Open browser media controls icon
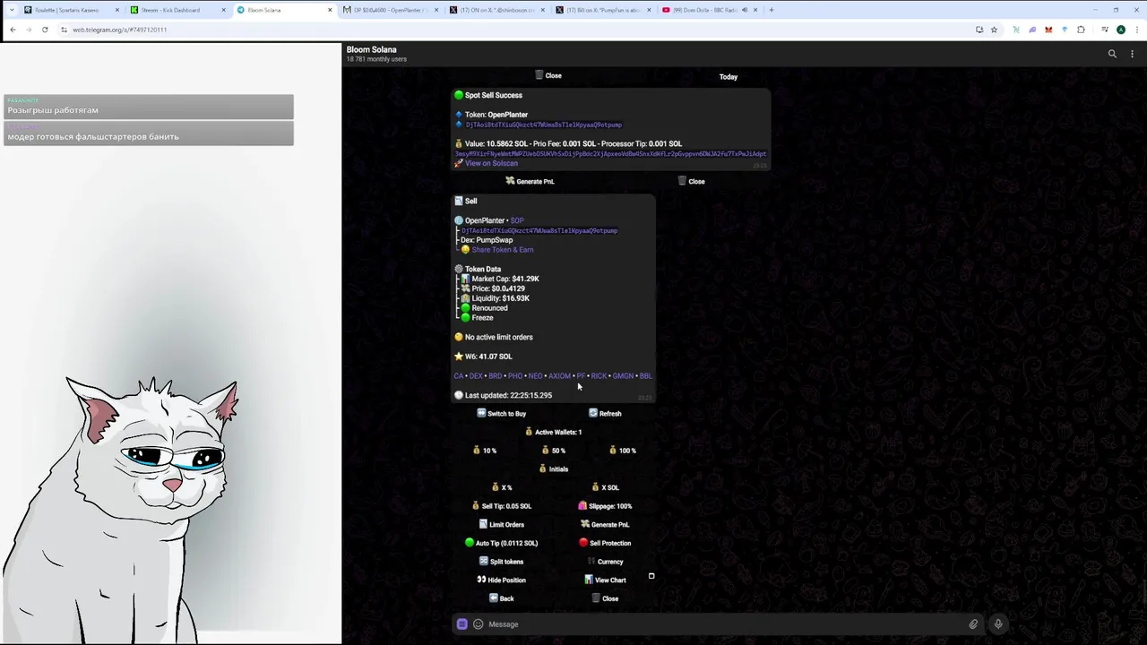The height and width of the screenshot is (645, 1147). click(1106, 30)
